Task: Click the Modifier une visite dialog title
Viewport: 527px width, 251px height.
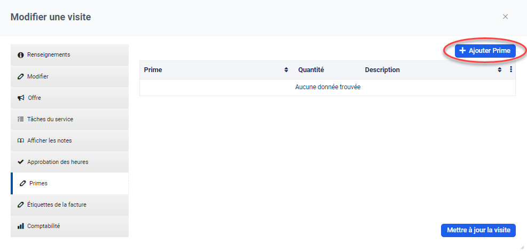Action: click(x=51, y=17)
